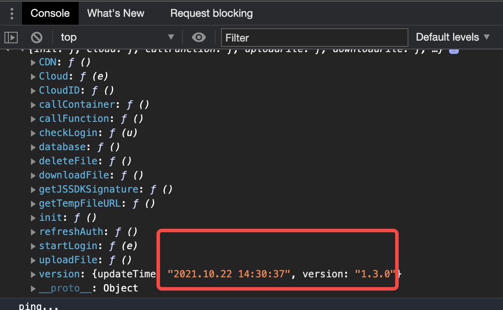Select the Console tab
503x310 pixels.
tap(50, 13)
